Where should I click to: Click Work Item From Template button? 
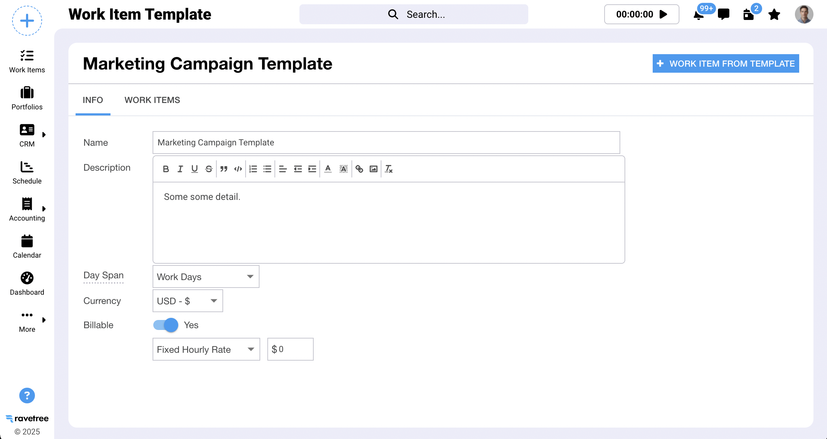click(x=726, y=63)
